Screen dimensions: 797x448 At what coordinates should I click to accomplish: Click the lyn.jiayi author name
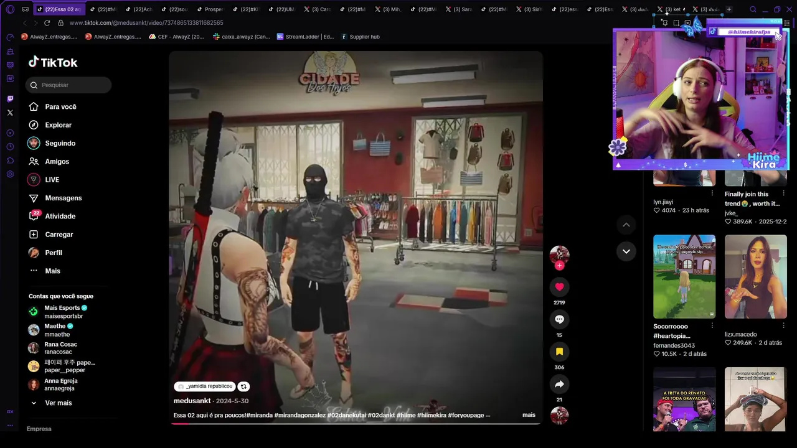663,202
